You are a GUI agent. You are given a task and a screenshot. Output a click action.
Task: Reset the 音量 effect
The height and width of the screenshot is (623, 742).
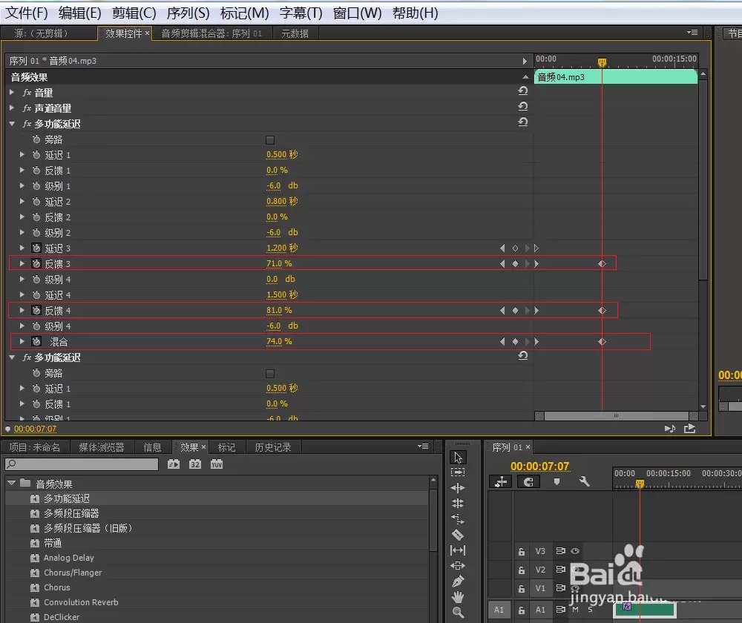pyautogui.click(x=523, y=90)
